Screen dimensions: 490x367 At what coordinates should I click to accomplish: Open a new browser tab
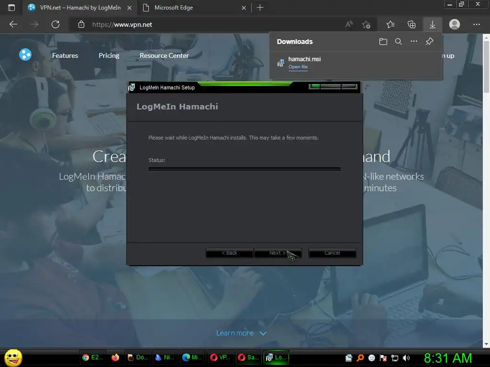(x=260, y=8)
